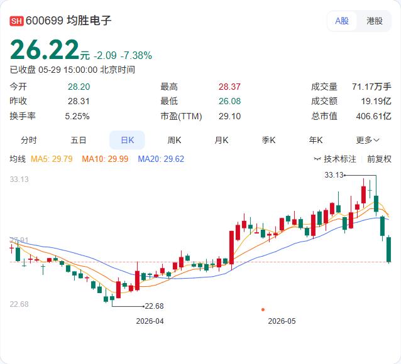Screen dimensions: 401x364
Task: Click the last green candlestick on the chart
Action: click(x=388, y=249)
